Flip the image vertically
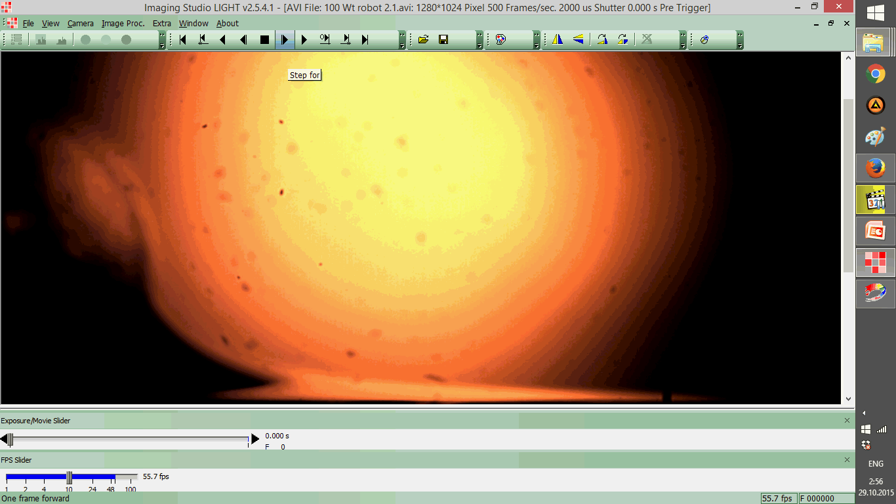Image resolution: width=896 pixels, height=504 pixels. pos(578,40)
